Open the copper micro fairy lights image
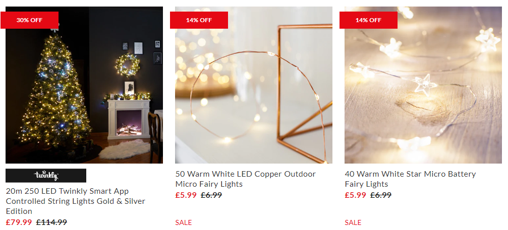Screen dimensions: 508x230 coord(254,85)
